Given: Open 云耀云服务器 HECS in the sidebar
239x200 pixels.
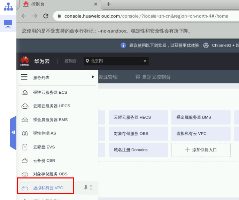Looking at the screenshot, I should click(52, 106).
